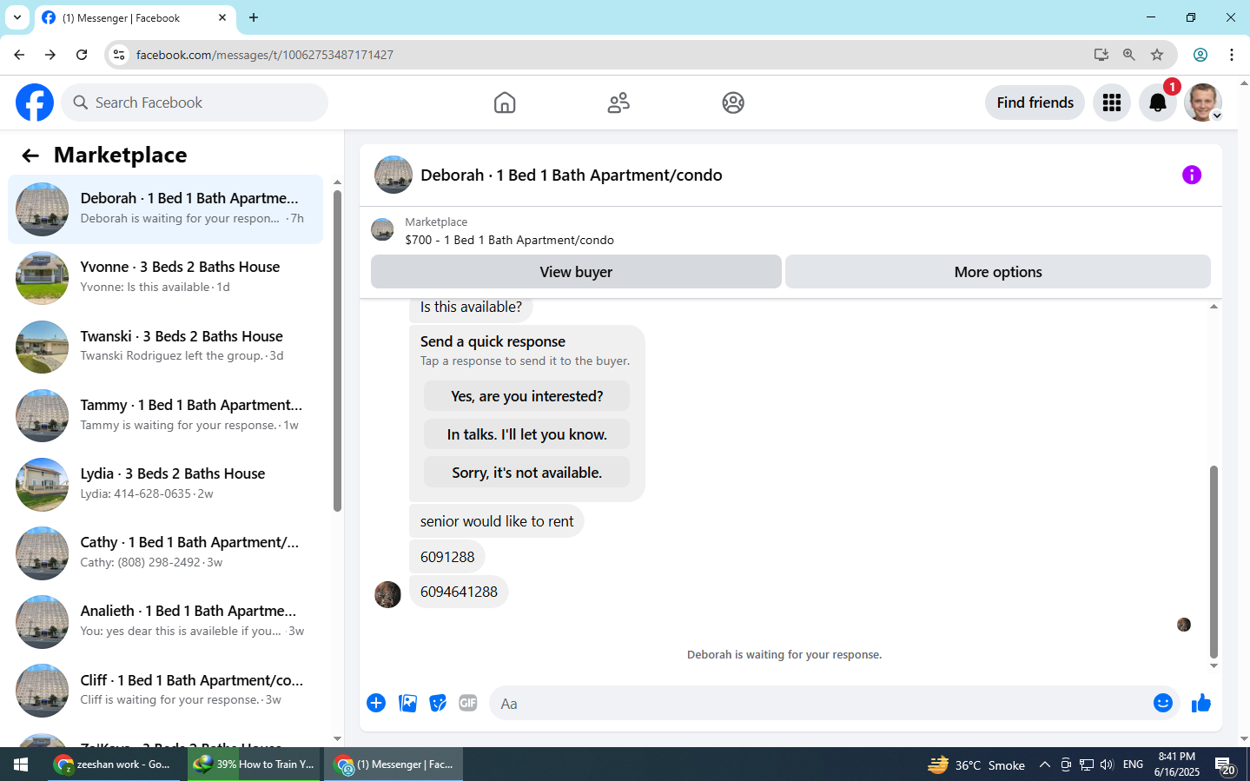
Task: Click the message 'senior would like to rent'
Action: [x=497, y=521]
